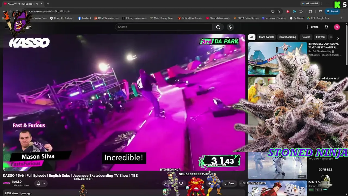Open the Main - Disney Pins bookmark

(x=161, y=18)
